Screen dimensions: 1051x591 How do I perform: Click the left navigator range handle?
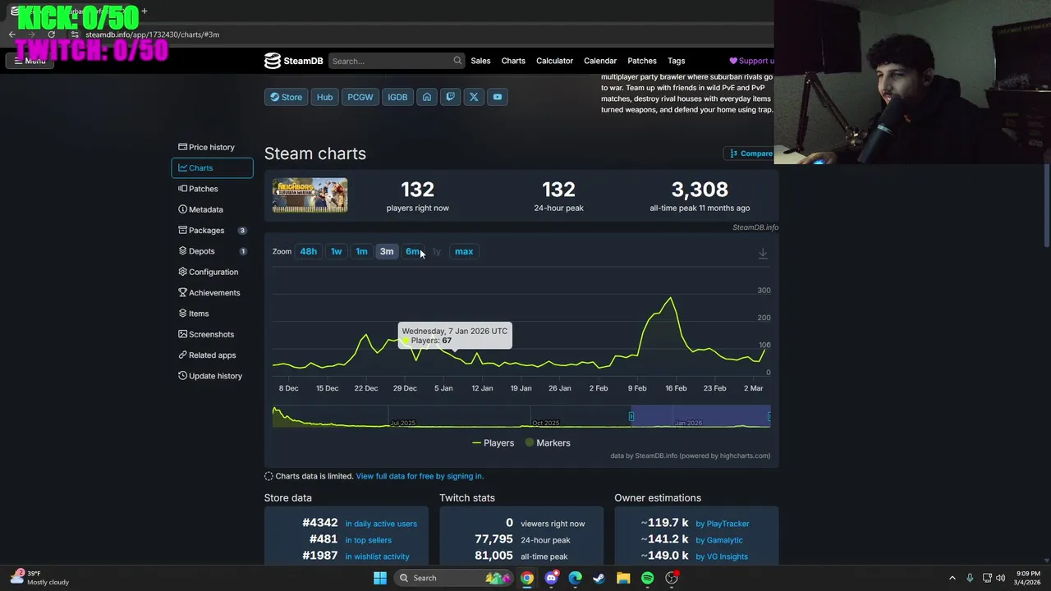click(x=631, y=416)
